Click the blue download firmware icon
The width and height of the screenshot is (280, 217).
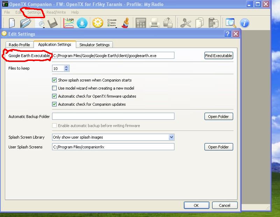(82, 23)
